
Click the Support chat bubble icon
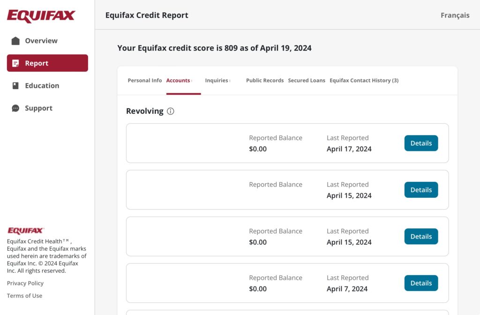coord(15,108)
